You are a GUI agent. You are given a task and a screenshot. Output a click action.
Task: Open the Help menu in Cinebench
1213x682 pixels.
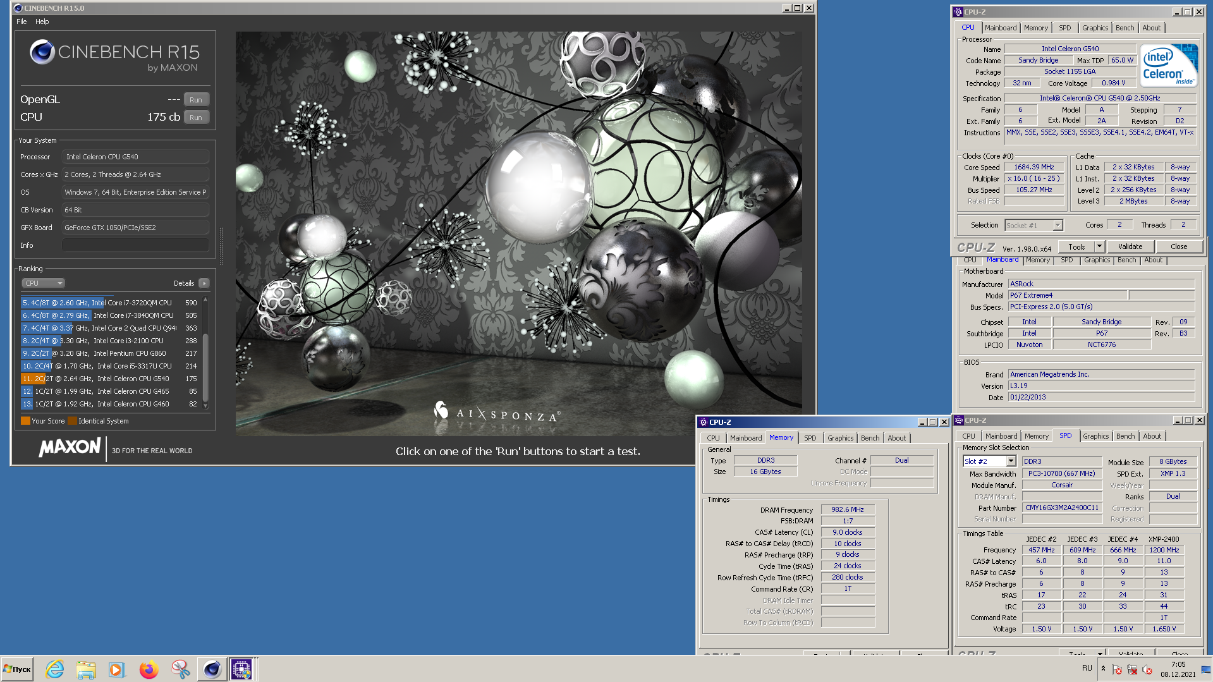(42, 21)
